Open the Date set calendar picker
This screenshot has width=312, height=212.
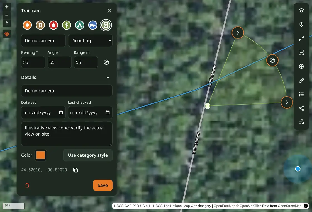click(61, 112)
